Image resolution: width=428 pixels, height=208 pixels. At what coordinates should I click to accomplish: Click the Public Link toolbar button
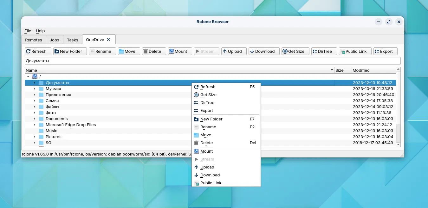[355, 51]
